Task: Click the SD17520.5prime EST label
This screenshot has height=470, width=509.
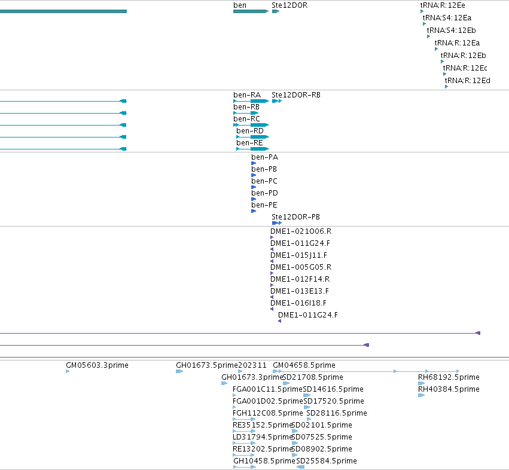Action: point(334,401)
